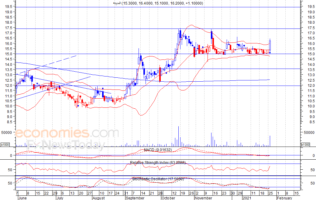Click 16.5 on the right price axis
This screenshot has width=316, height=200.
[x=311, y=38]
